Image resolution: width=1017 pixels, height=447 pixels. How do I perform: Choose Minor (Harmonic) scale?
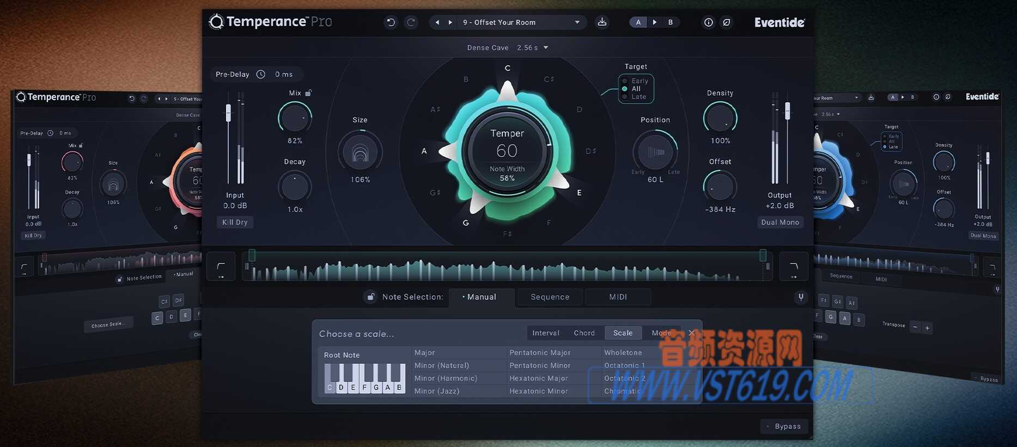click(458, 378)
